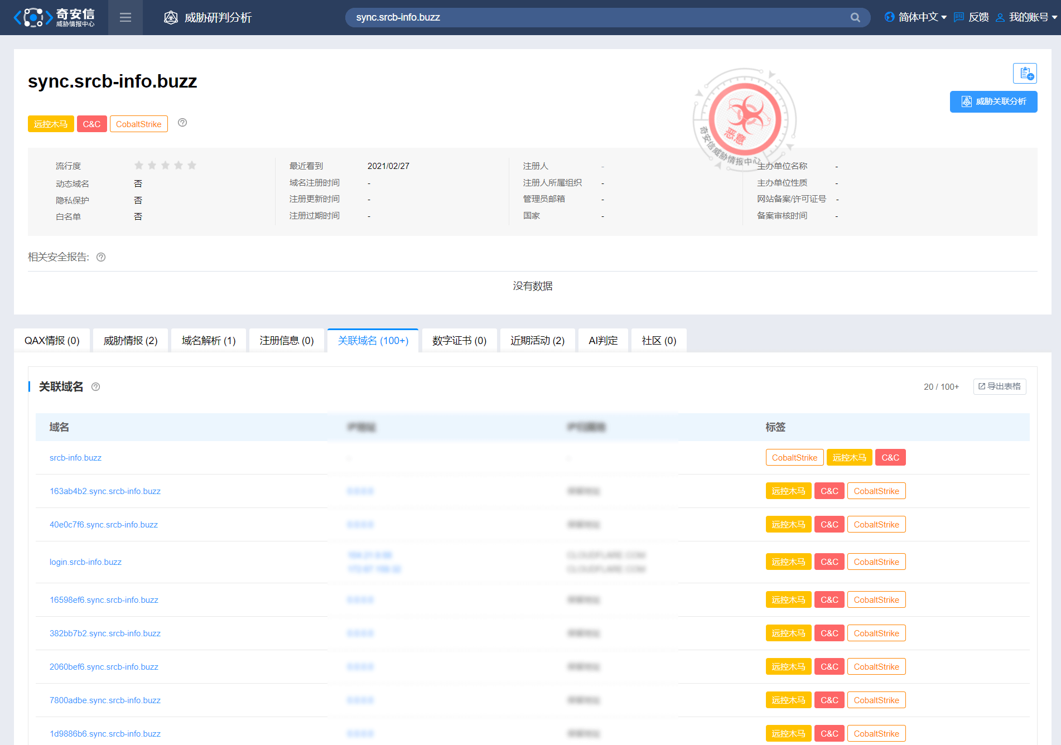Screen dimensions: 1061x745
Task: Click the 20 / 100+ record count
Action: (942, 387)
